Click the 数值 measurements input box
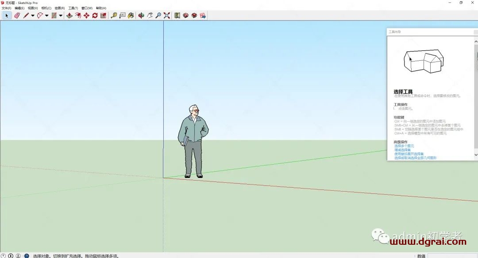478x258 pixels. tap(452, 256)
